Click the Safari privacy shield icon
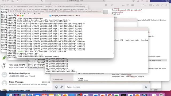 (x=42, y=1)
